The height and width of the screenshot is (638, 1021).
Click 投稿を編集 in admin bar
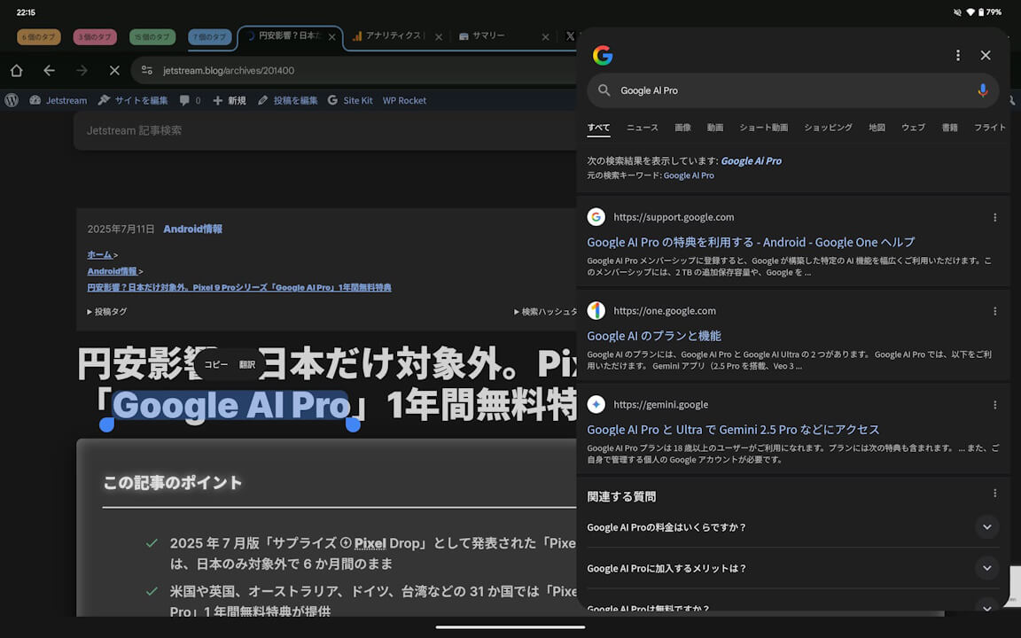287,100
